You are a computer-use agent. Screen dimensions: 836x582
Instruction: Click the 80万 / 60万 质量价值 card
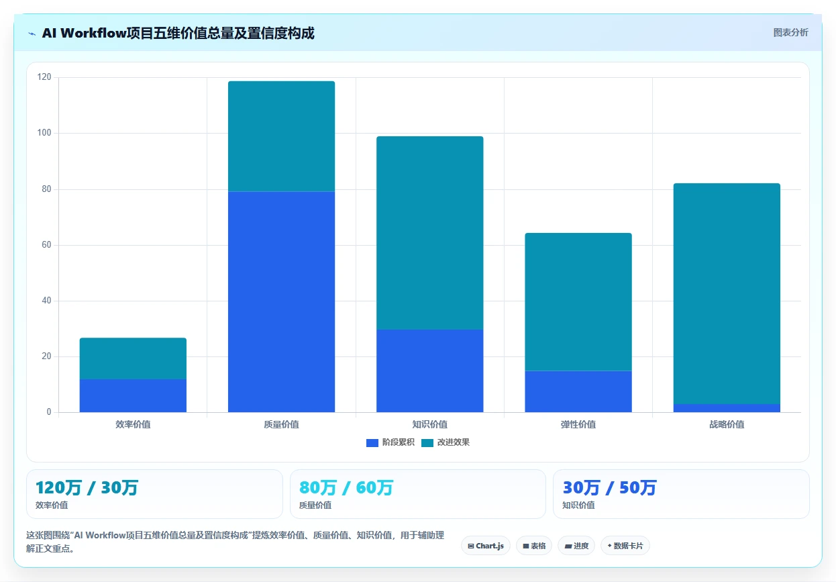pos(418,494)
